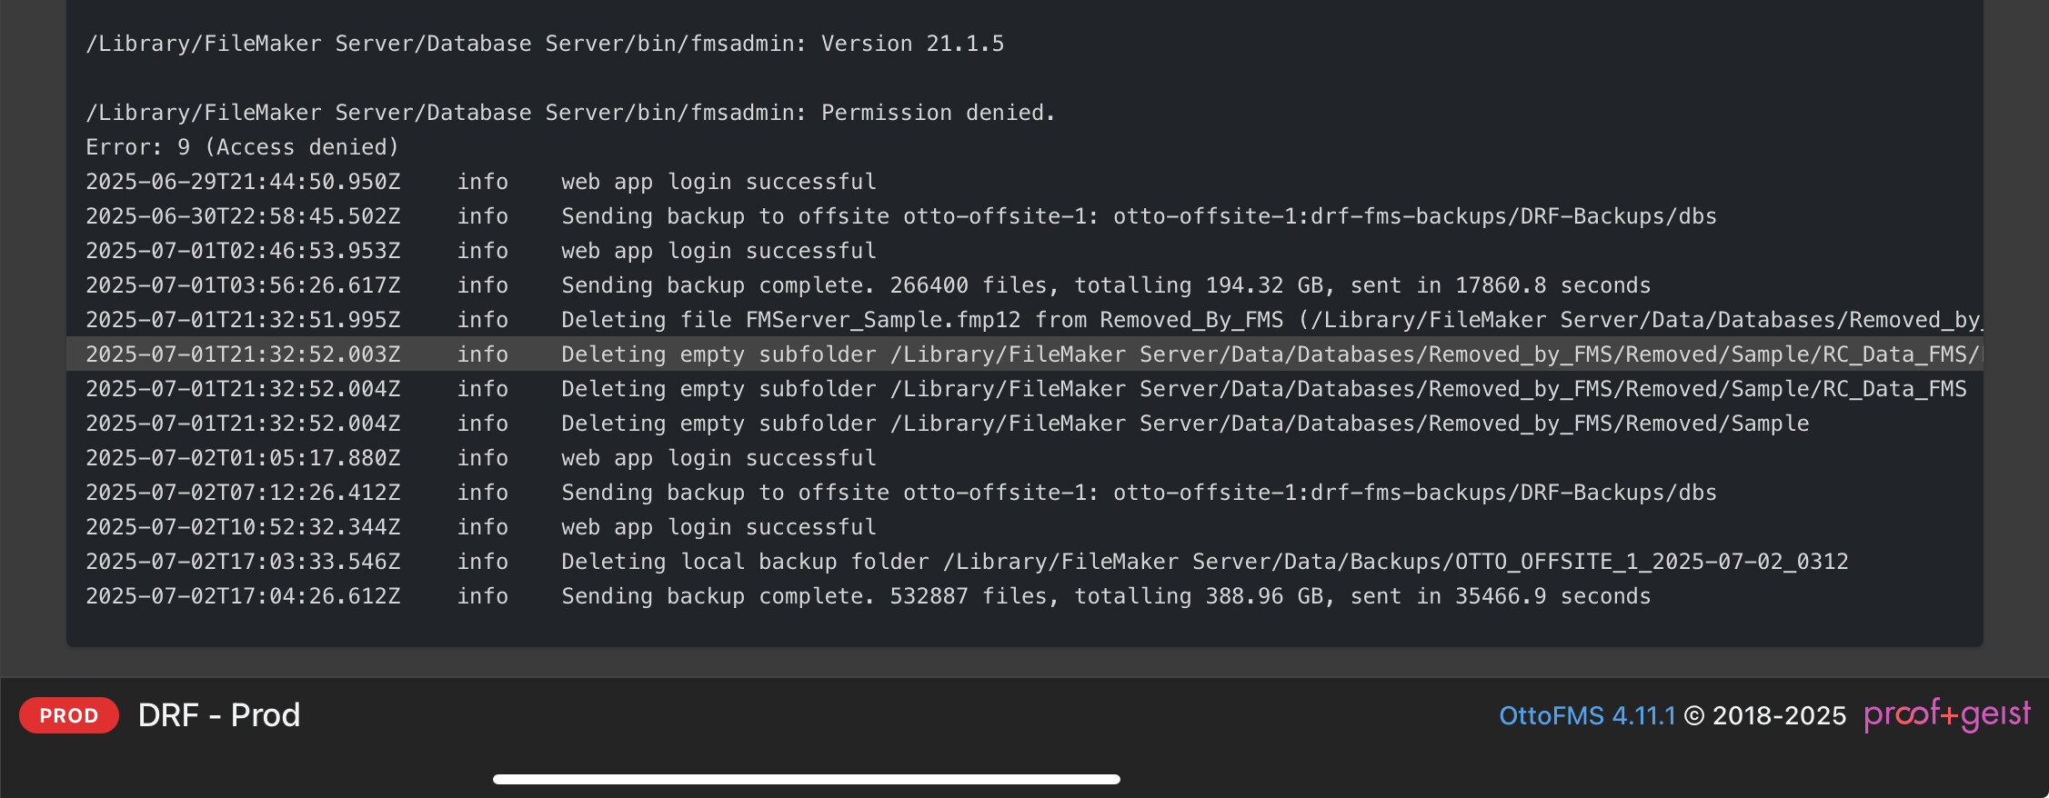
Task: Select the 21:32:52.004Z RC_Data_FMS subfolder entry
Action: 1026,389
